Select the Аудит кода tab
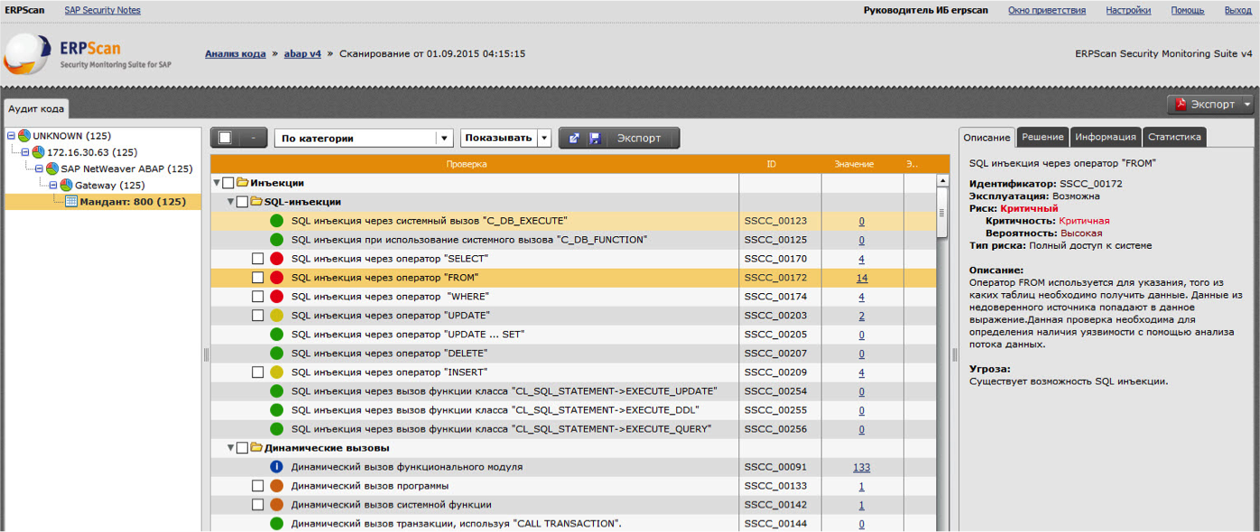The image size is (1260, 532). click(36, 108)
